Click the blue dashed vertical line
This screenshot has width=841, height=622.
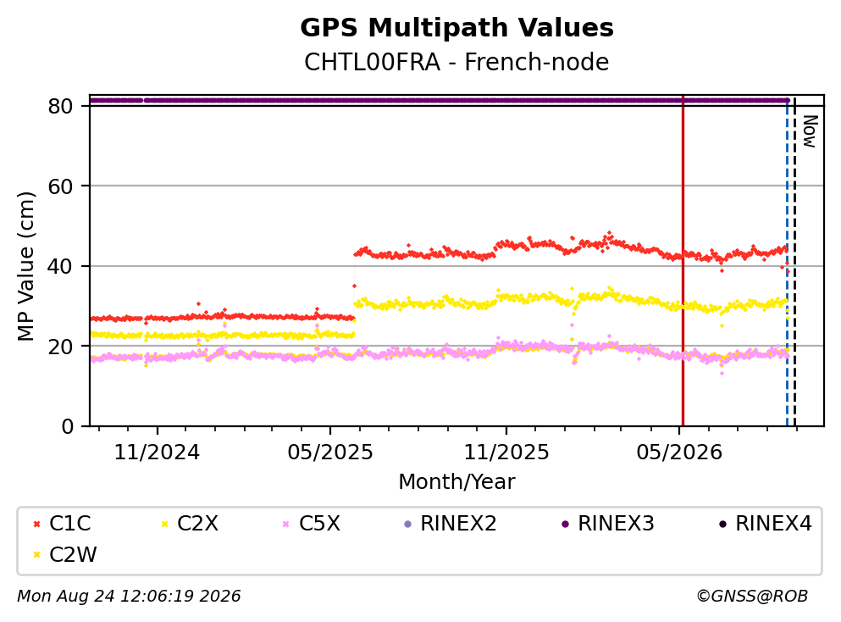click(x=788, y=261)
